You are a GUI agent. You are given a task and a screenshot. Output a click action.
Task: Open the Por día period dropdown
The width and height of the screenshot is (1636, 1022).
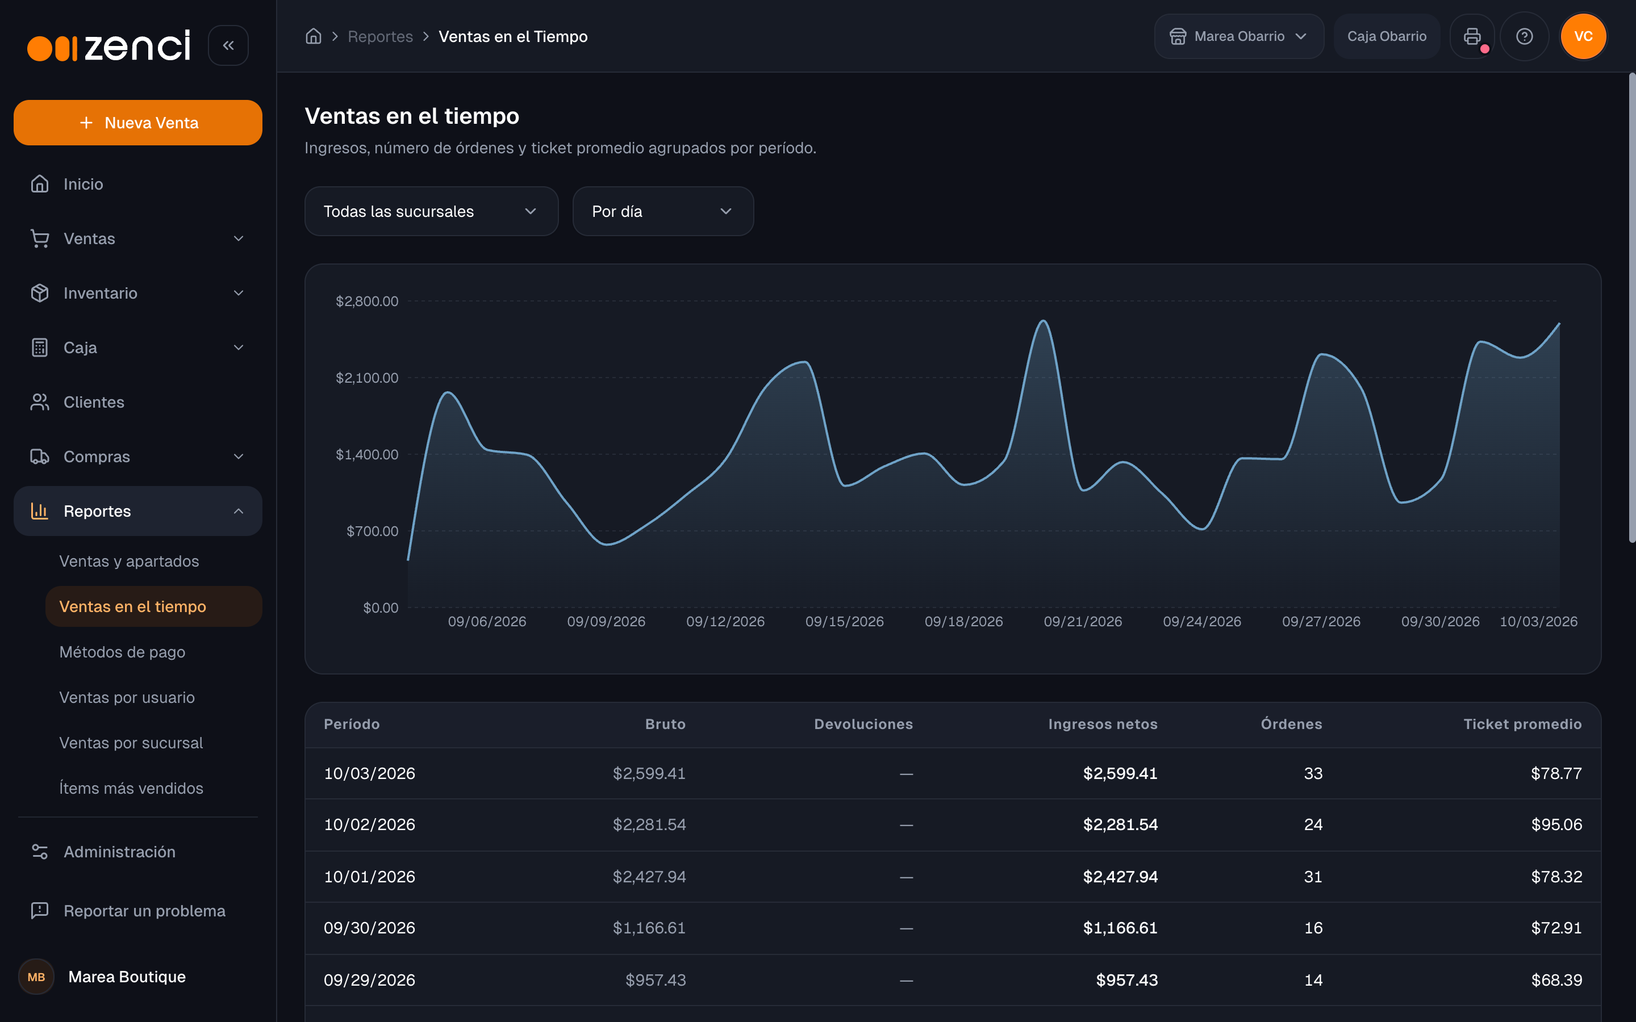(662, 212)
